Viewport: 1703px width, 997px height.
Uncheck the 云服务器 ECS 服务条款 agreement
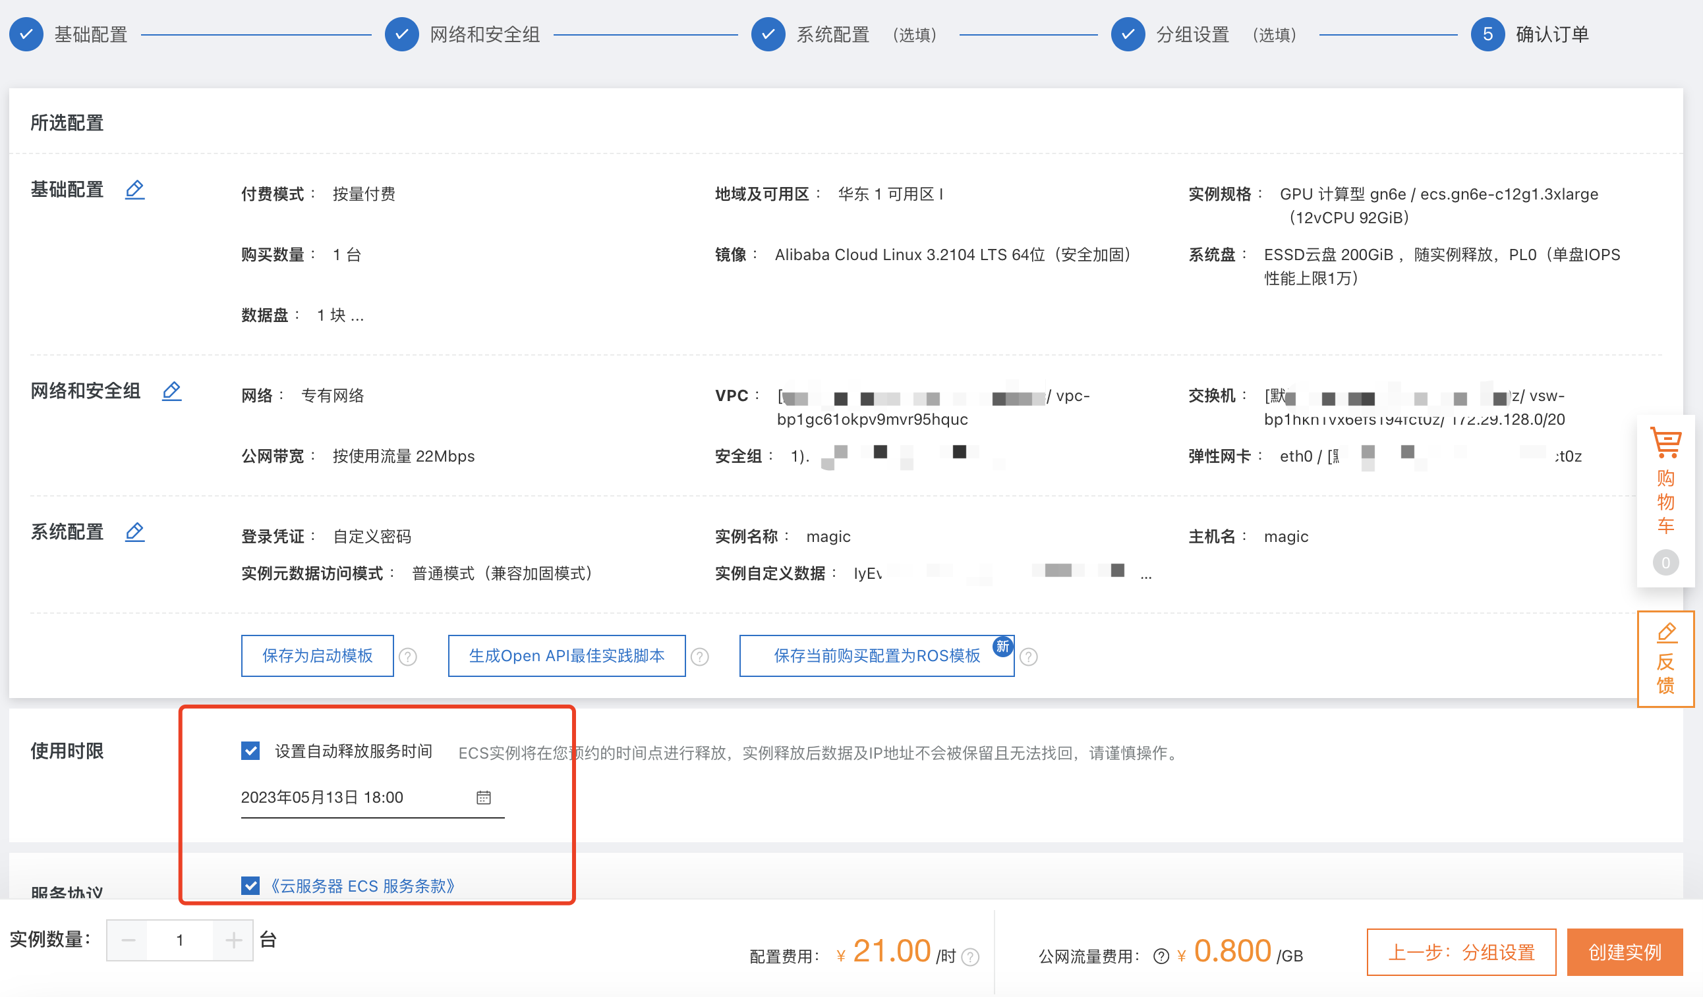click(250, 886)
